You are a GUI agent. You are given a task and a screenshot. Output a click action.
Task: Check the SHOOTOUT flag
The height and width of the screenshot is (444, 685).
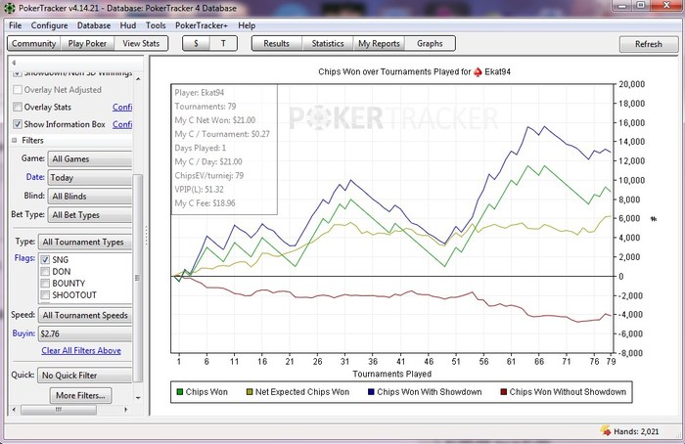point(45,295)
